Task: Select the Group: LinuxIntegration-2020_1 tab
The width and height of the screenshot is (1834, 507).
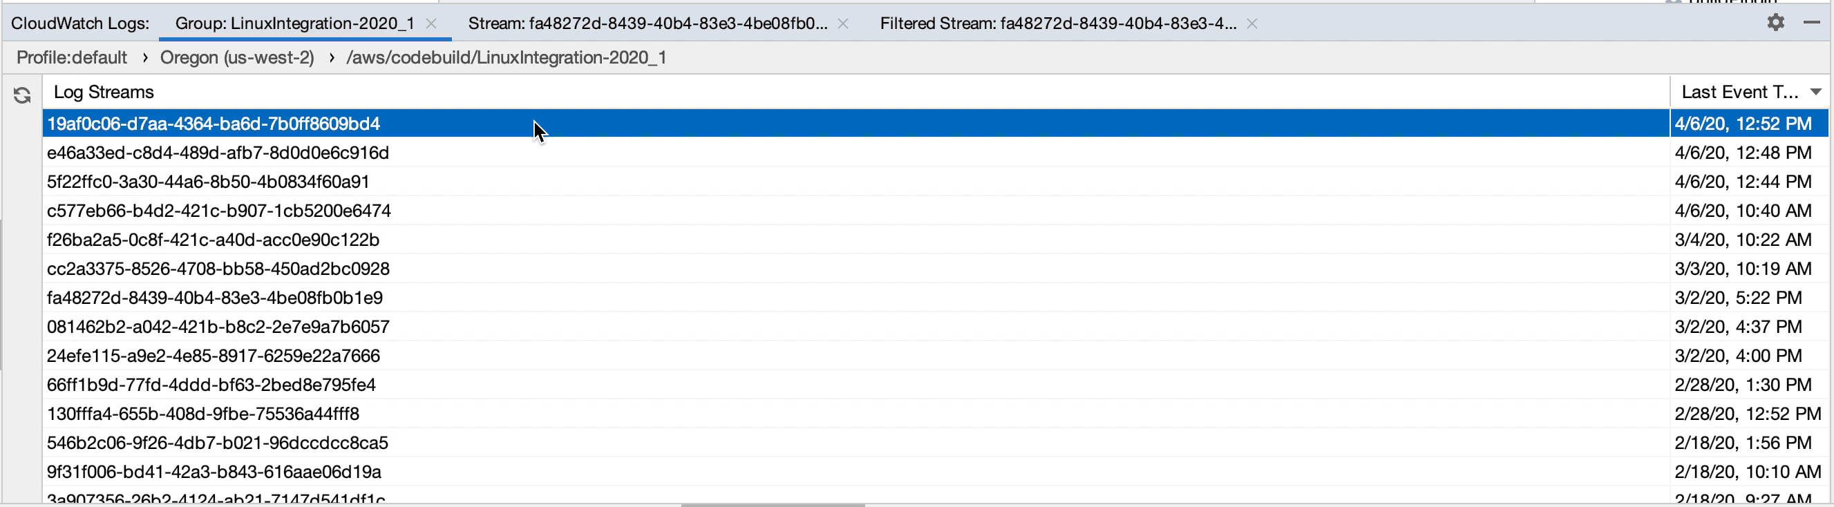Action: [x=294, y=23]
